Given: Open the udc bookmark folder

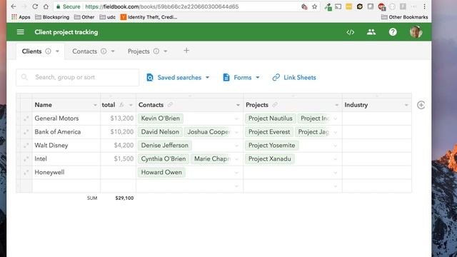Looking at the screenshot, I should click(108, 17).
